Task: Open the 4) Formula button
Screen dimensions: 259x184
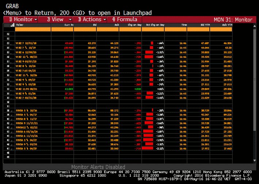Action: pos(125,19)
